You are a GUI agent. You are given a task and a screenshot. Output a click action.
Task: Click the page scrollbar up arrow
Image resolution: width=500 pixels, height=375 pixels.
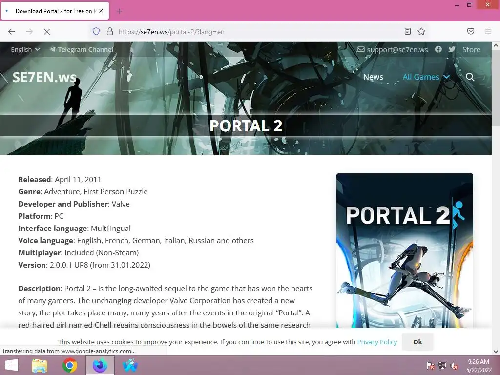[x=496, y=45]
